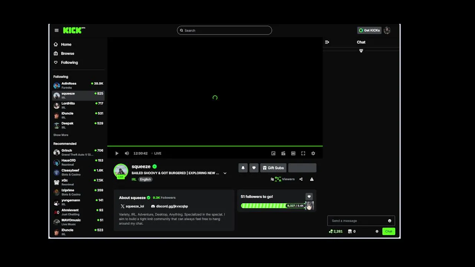This screenshot has width=475, height=267.
Task: Click the verified badge next to squeeze
Action: [x=154, y=167]
